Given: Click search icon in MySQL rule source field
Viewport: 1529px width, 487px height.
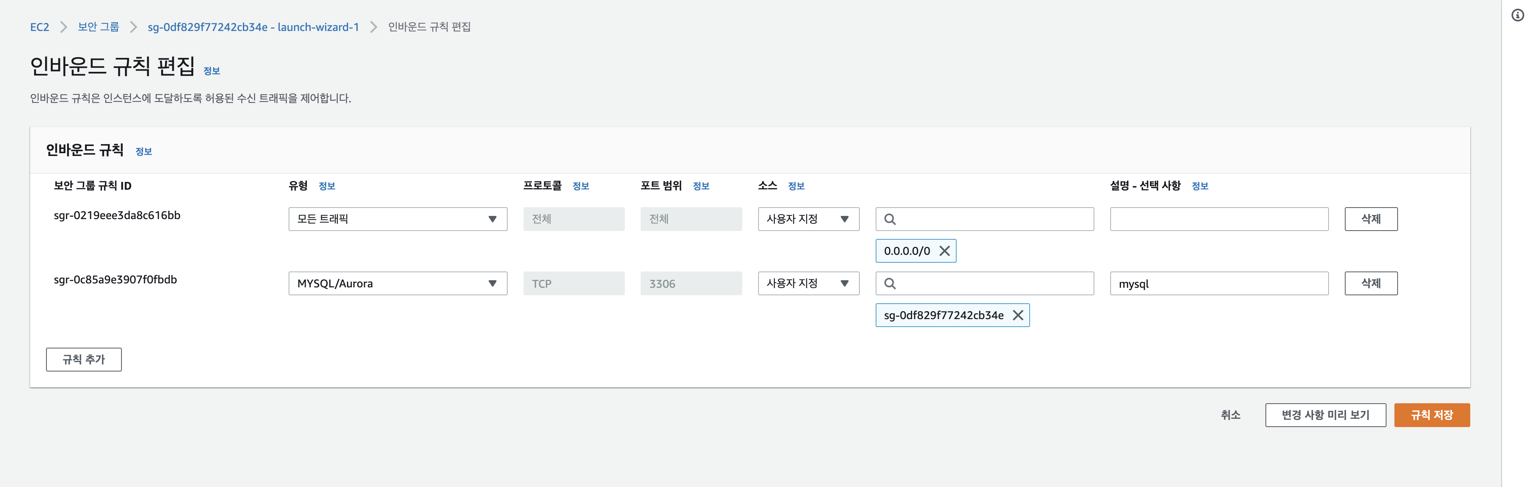Looking at the screenshot, I should click(890, 283).
